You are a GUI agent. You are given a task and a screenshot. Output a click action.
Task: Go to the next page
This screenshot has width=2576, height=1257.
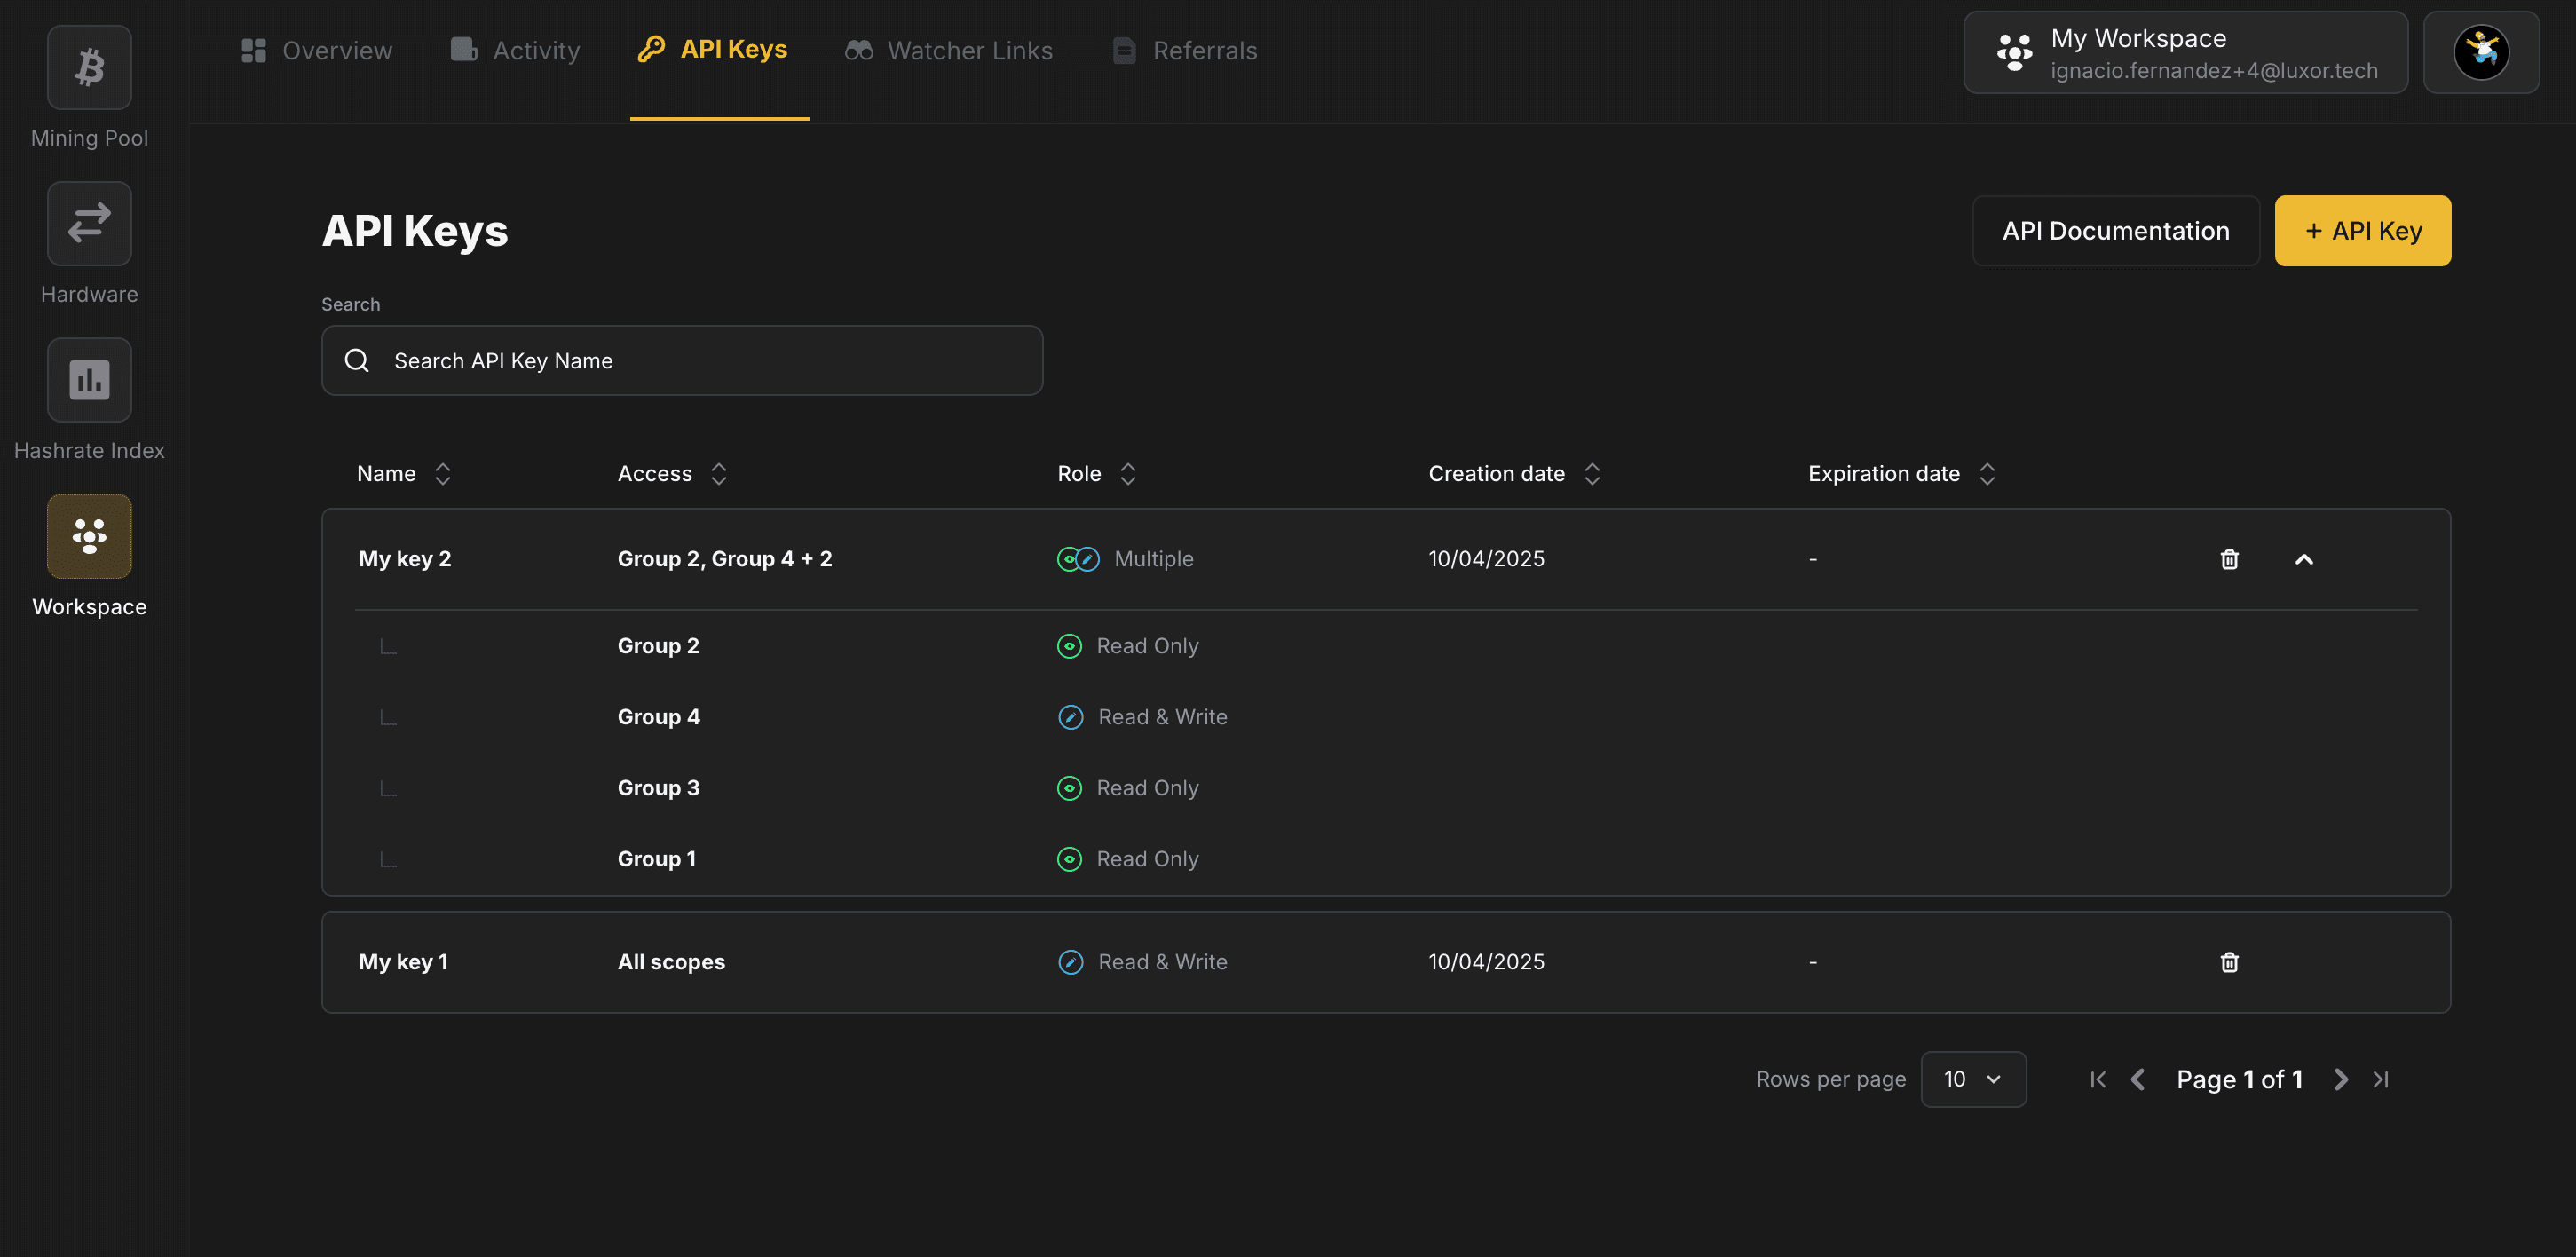(2341, 1079)
